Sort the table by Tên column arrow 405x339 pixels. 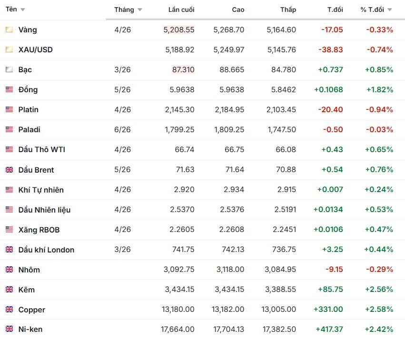pos(23,10)
